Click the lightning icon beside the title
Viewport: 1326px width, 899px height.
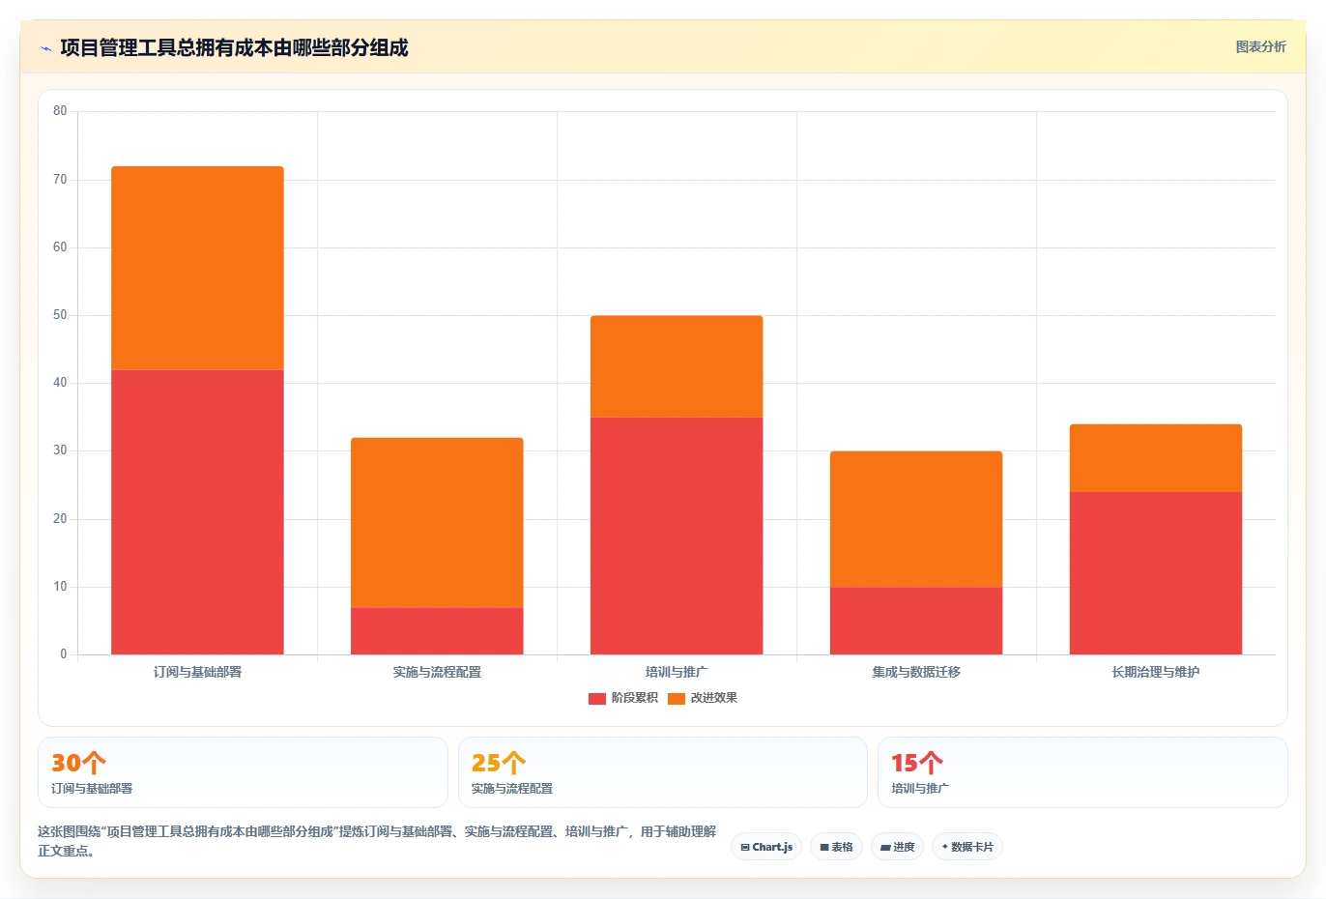tap(45, 48)
